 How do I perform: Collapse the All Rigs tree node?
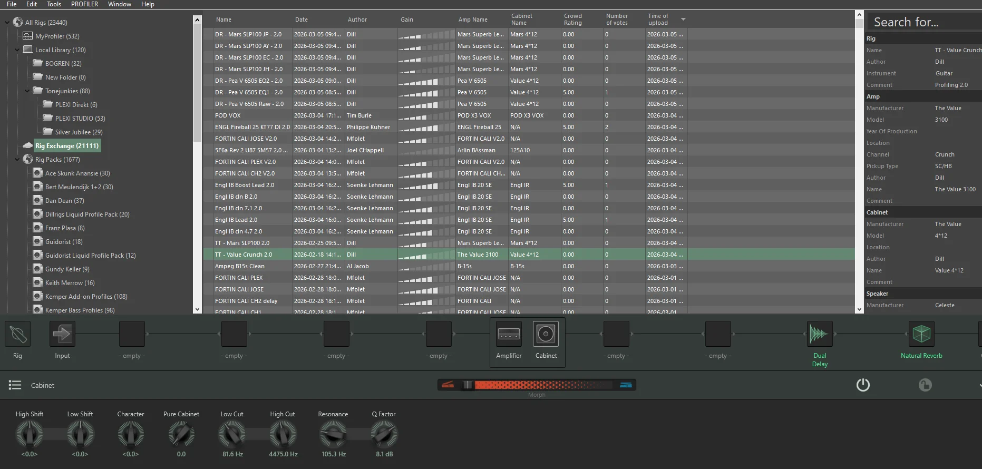(x=7, y=22)
